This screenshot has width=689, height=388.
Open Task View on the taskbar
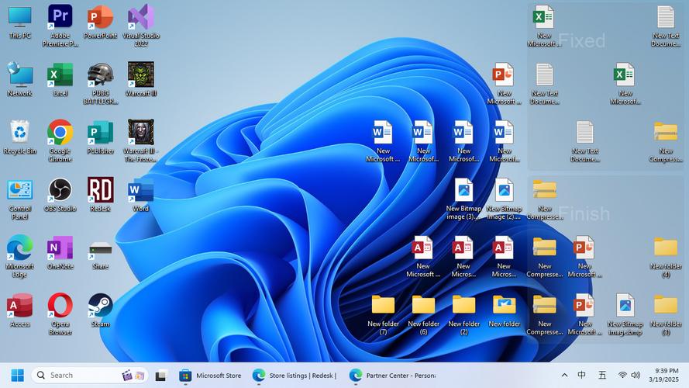click(161, 376)
